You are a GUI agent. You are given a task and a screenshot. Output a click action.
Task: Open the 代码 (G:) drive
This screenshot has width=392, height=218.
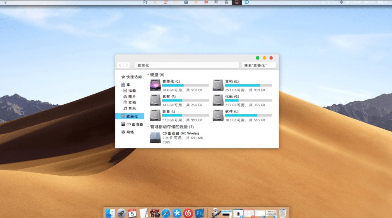pos(218,100)
